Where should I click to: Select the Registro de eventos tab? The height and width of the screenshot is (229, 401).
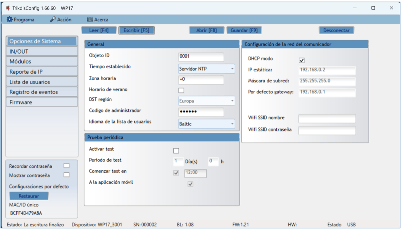tap(42, 92)
